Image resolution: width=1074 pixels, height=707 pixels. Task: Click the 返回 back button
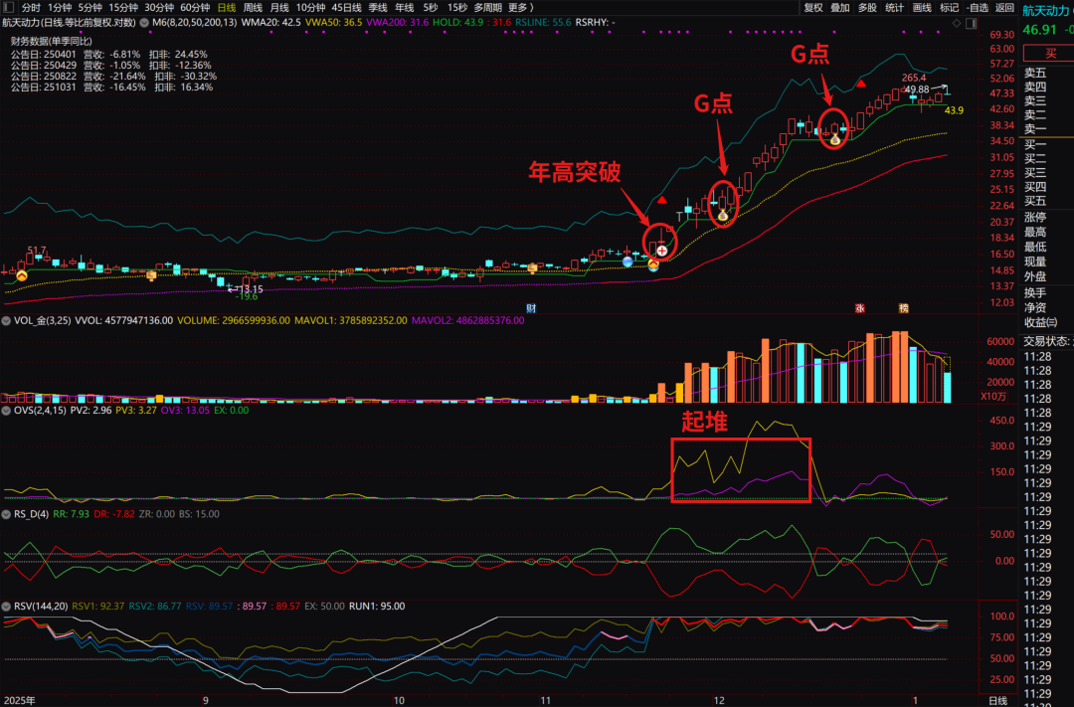click(x=1004, y=8)
